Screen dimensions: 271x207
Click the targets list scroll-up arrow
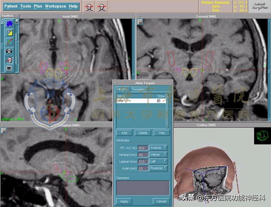[x=168, y=95]
